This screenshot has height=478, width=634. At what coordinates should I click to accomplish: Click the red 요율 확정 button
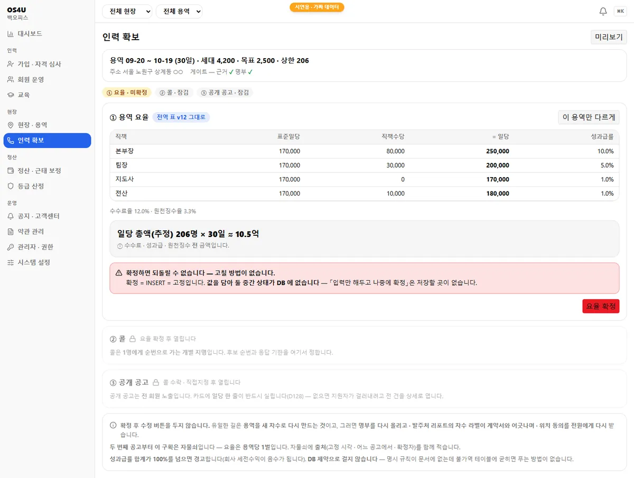[x=601, y=306]
